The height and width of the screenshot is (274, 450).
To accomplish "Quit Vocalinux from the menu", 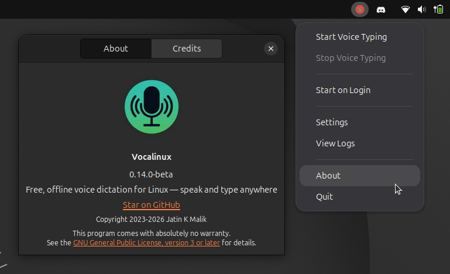I will click(x=360, y=197).
